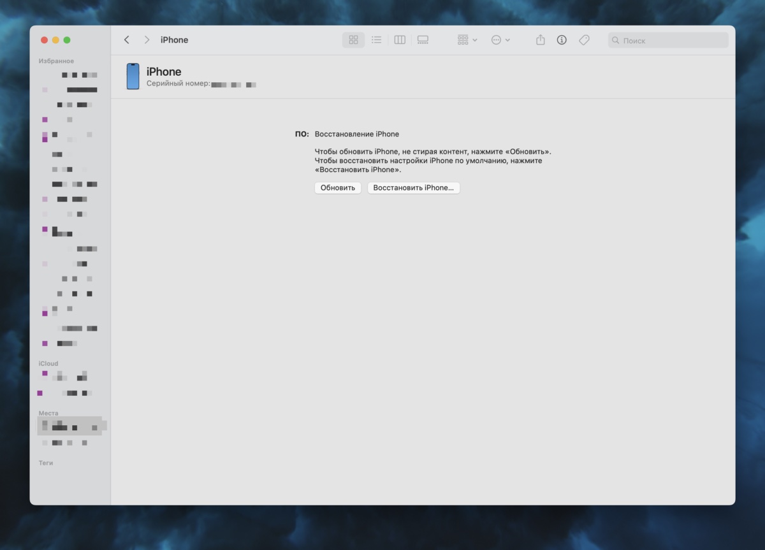Viewport: 765px width, 550px height.
Task: Show info with the Get Info icon
Action: pyautogui.click(x=562, y=40)
